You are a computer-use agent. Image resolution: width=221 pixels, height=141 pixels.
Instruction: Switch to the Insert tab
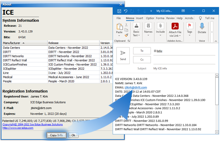(139, 18)
